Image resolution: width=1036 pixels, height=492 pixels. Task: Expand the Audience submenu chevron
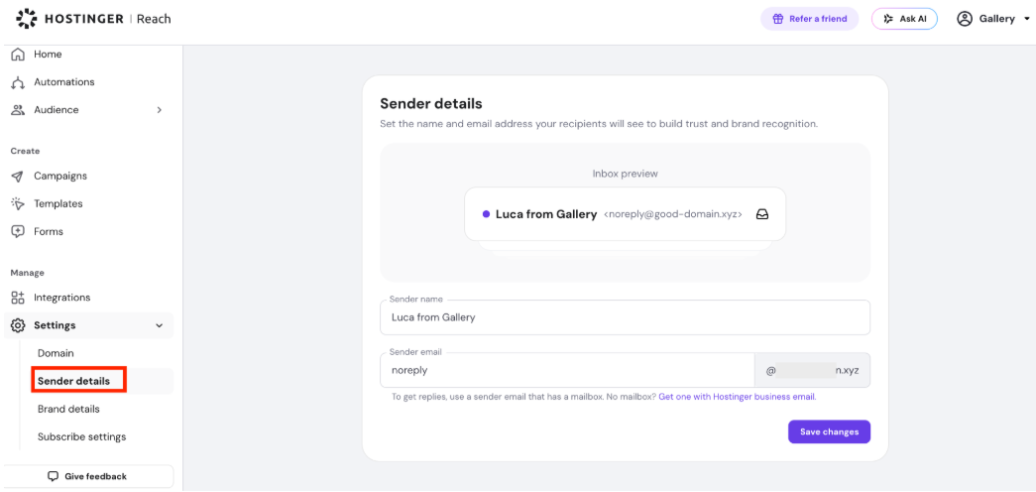(160, 110)
